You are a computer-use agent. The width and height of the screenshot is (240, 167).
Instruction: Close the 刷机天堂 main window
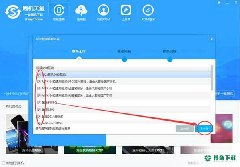click(236, 3)
